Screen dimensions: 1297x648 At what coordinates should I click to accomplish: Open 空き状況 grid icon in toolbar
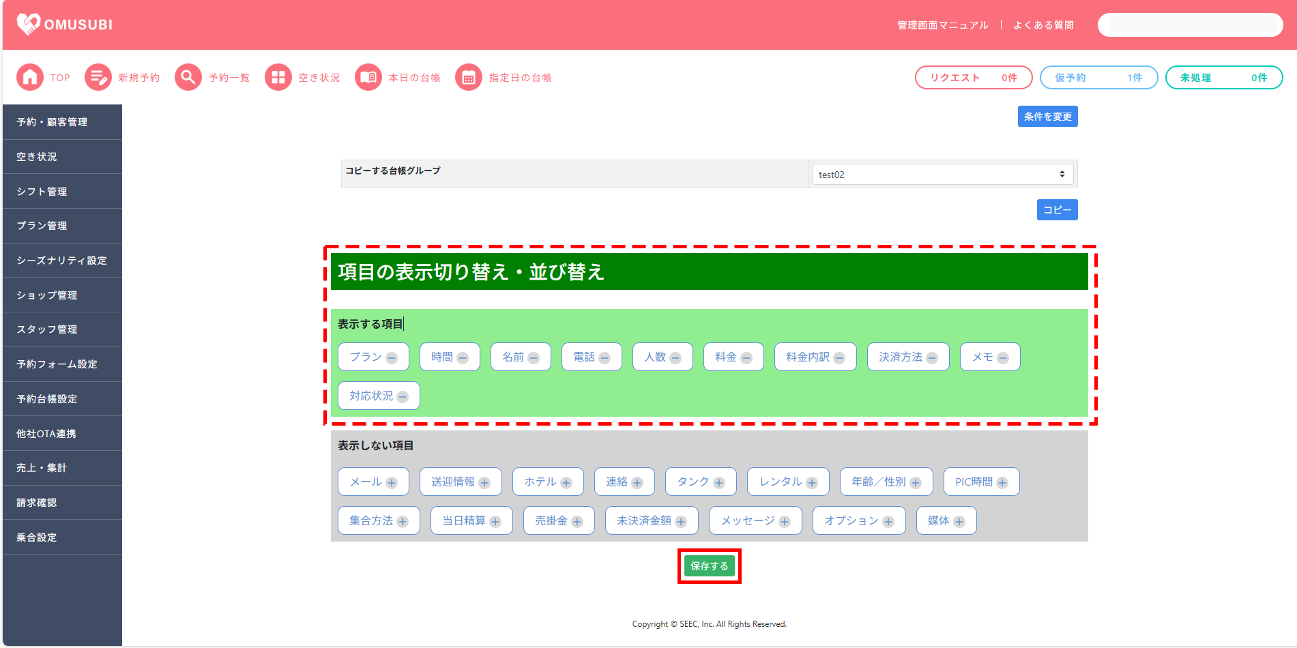(278, 78)
